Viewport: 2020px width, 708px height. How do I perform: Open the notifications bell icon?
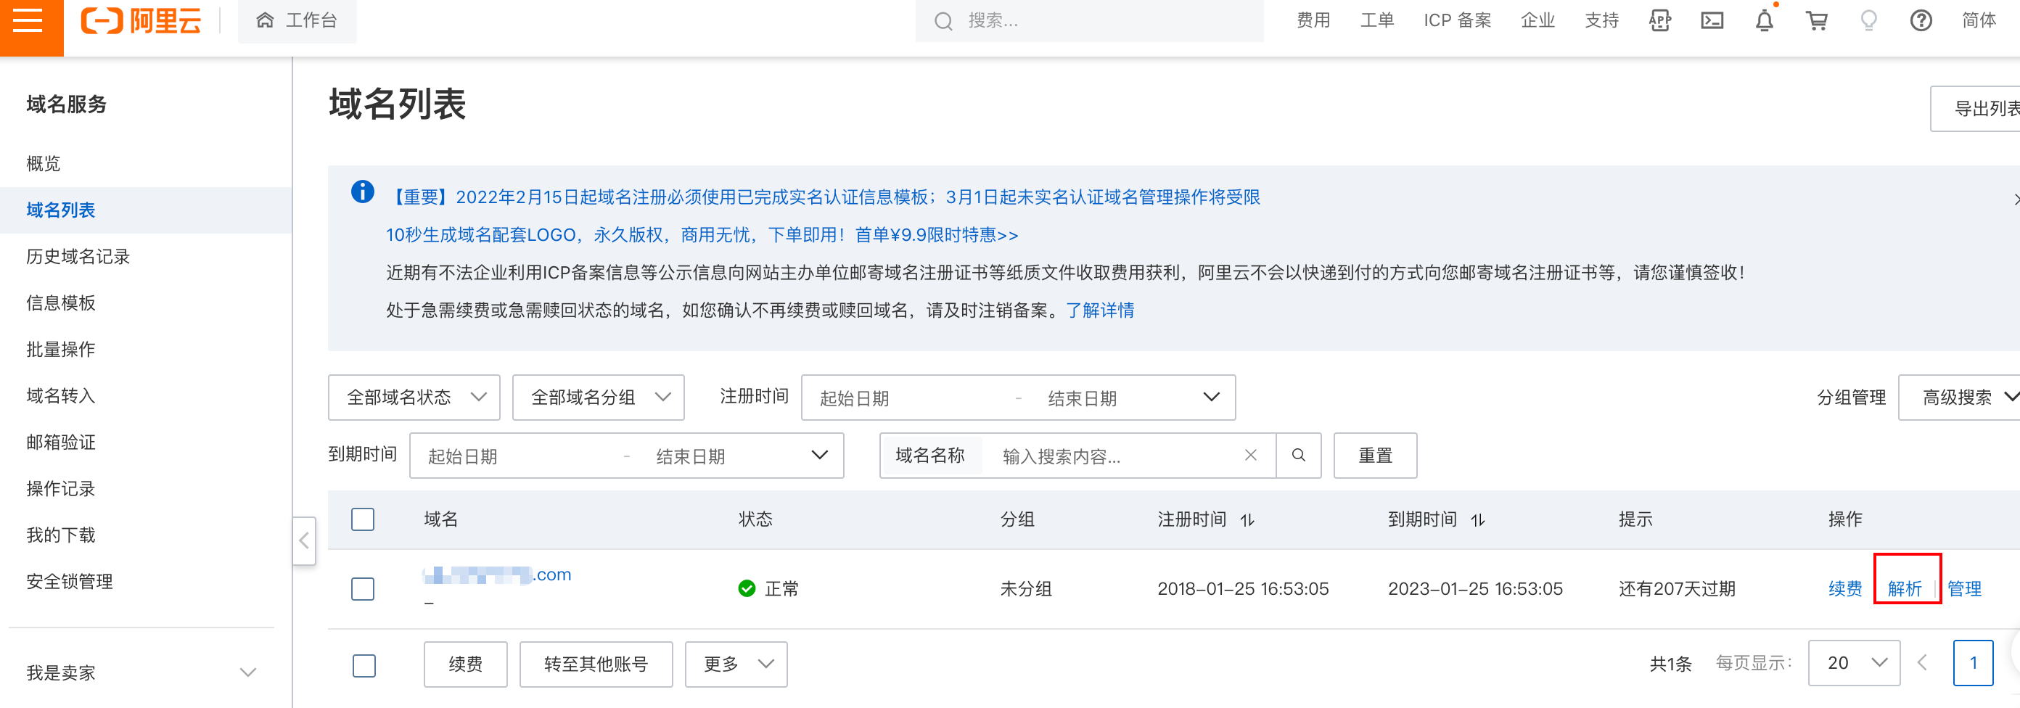coord(1764,21)
